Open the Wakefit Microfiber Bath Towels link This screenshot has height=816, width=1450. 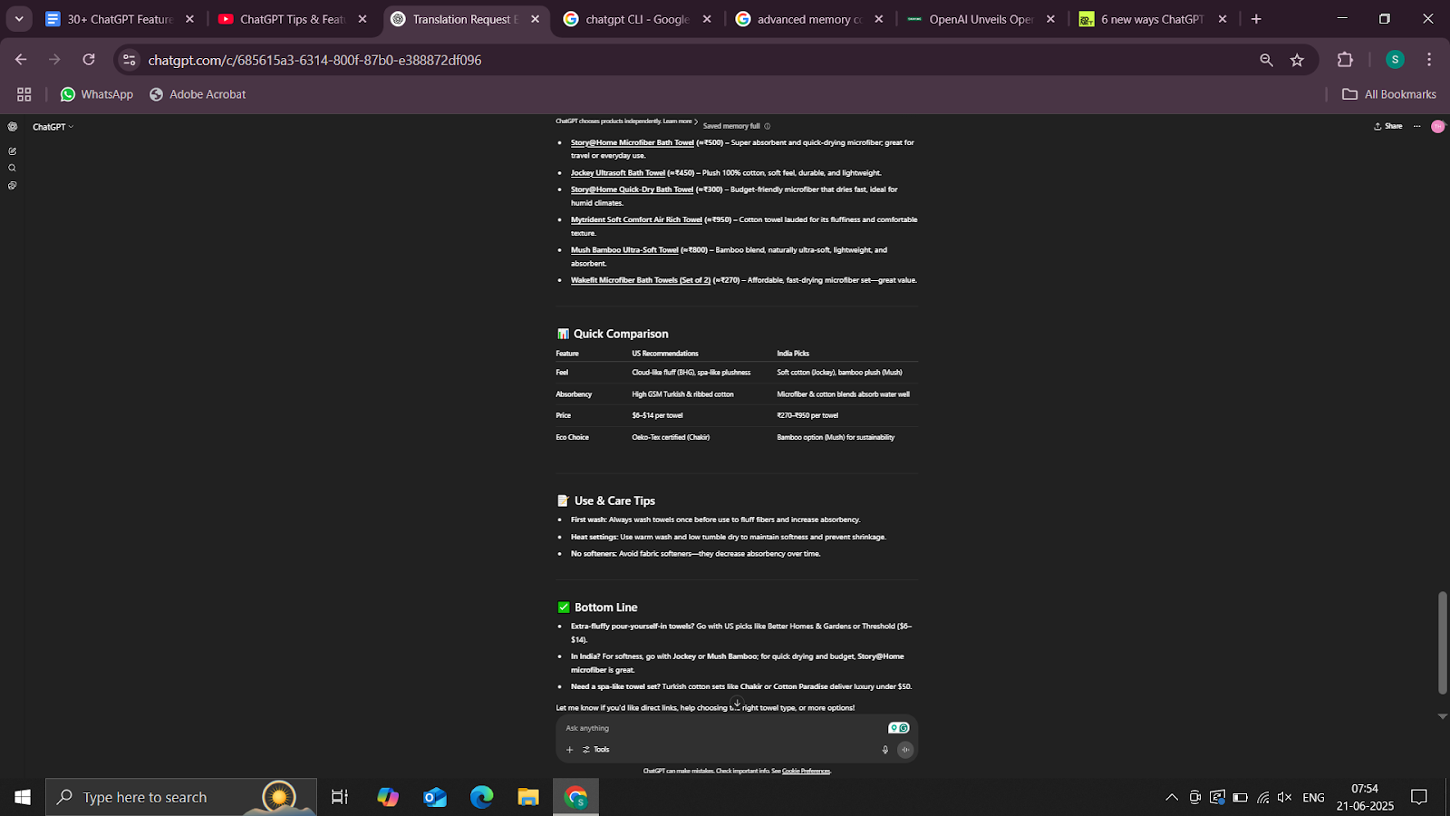[x=641, y=280]
